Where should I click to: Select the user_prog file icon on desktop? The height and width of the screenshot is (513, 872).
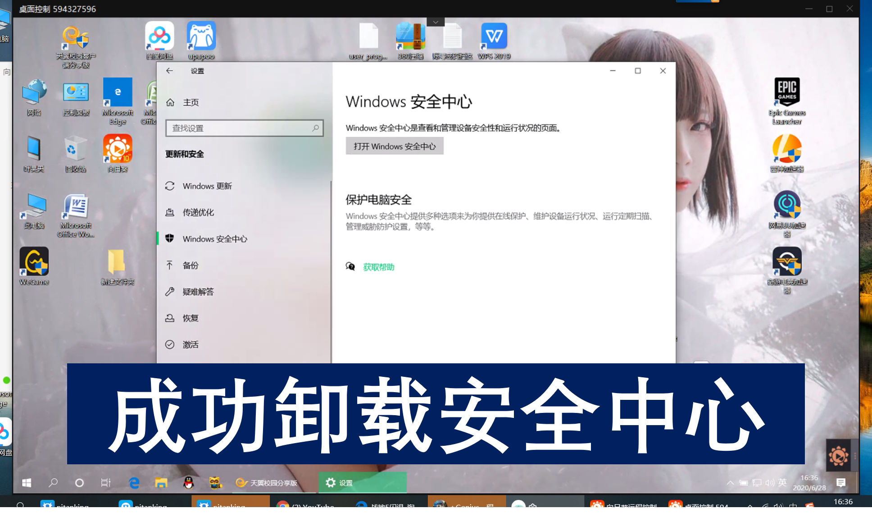[x=368, y=41]
